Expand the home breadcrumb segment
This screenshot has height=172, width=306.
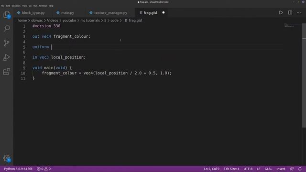tap(22, 21)
